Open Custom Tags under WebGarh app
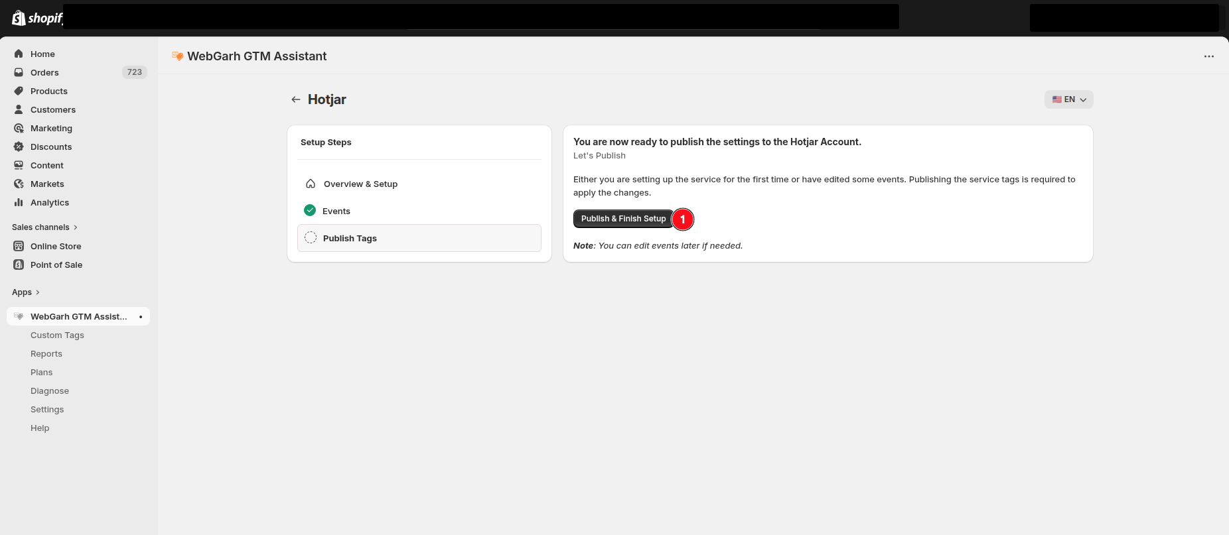Screen dimensions: 1229x535 coord(57,335)
